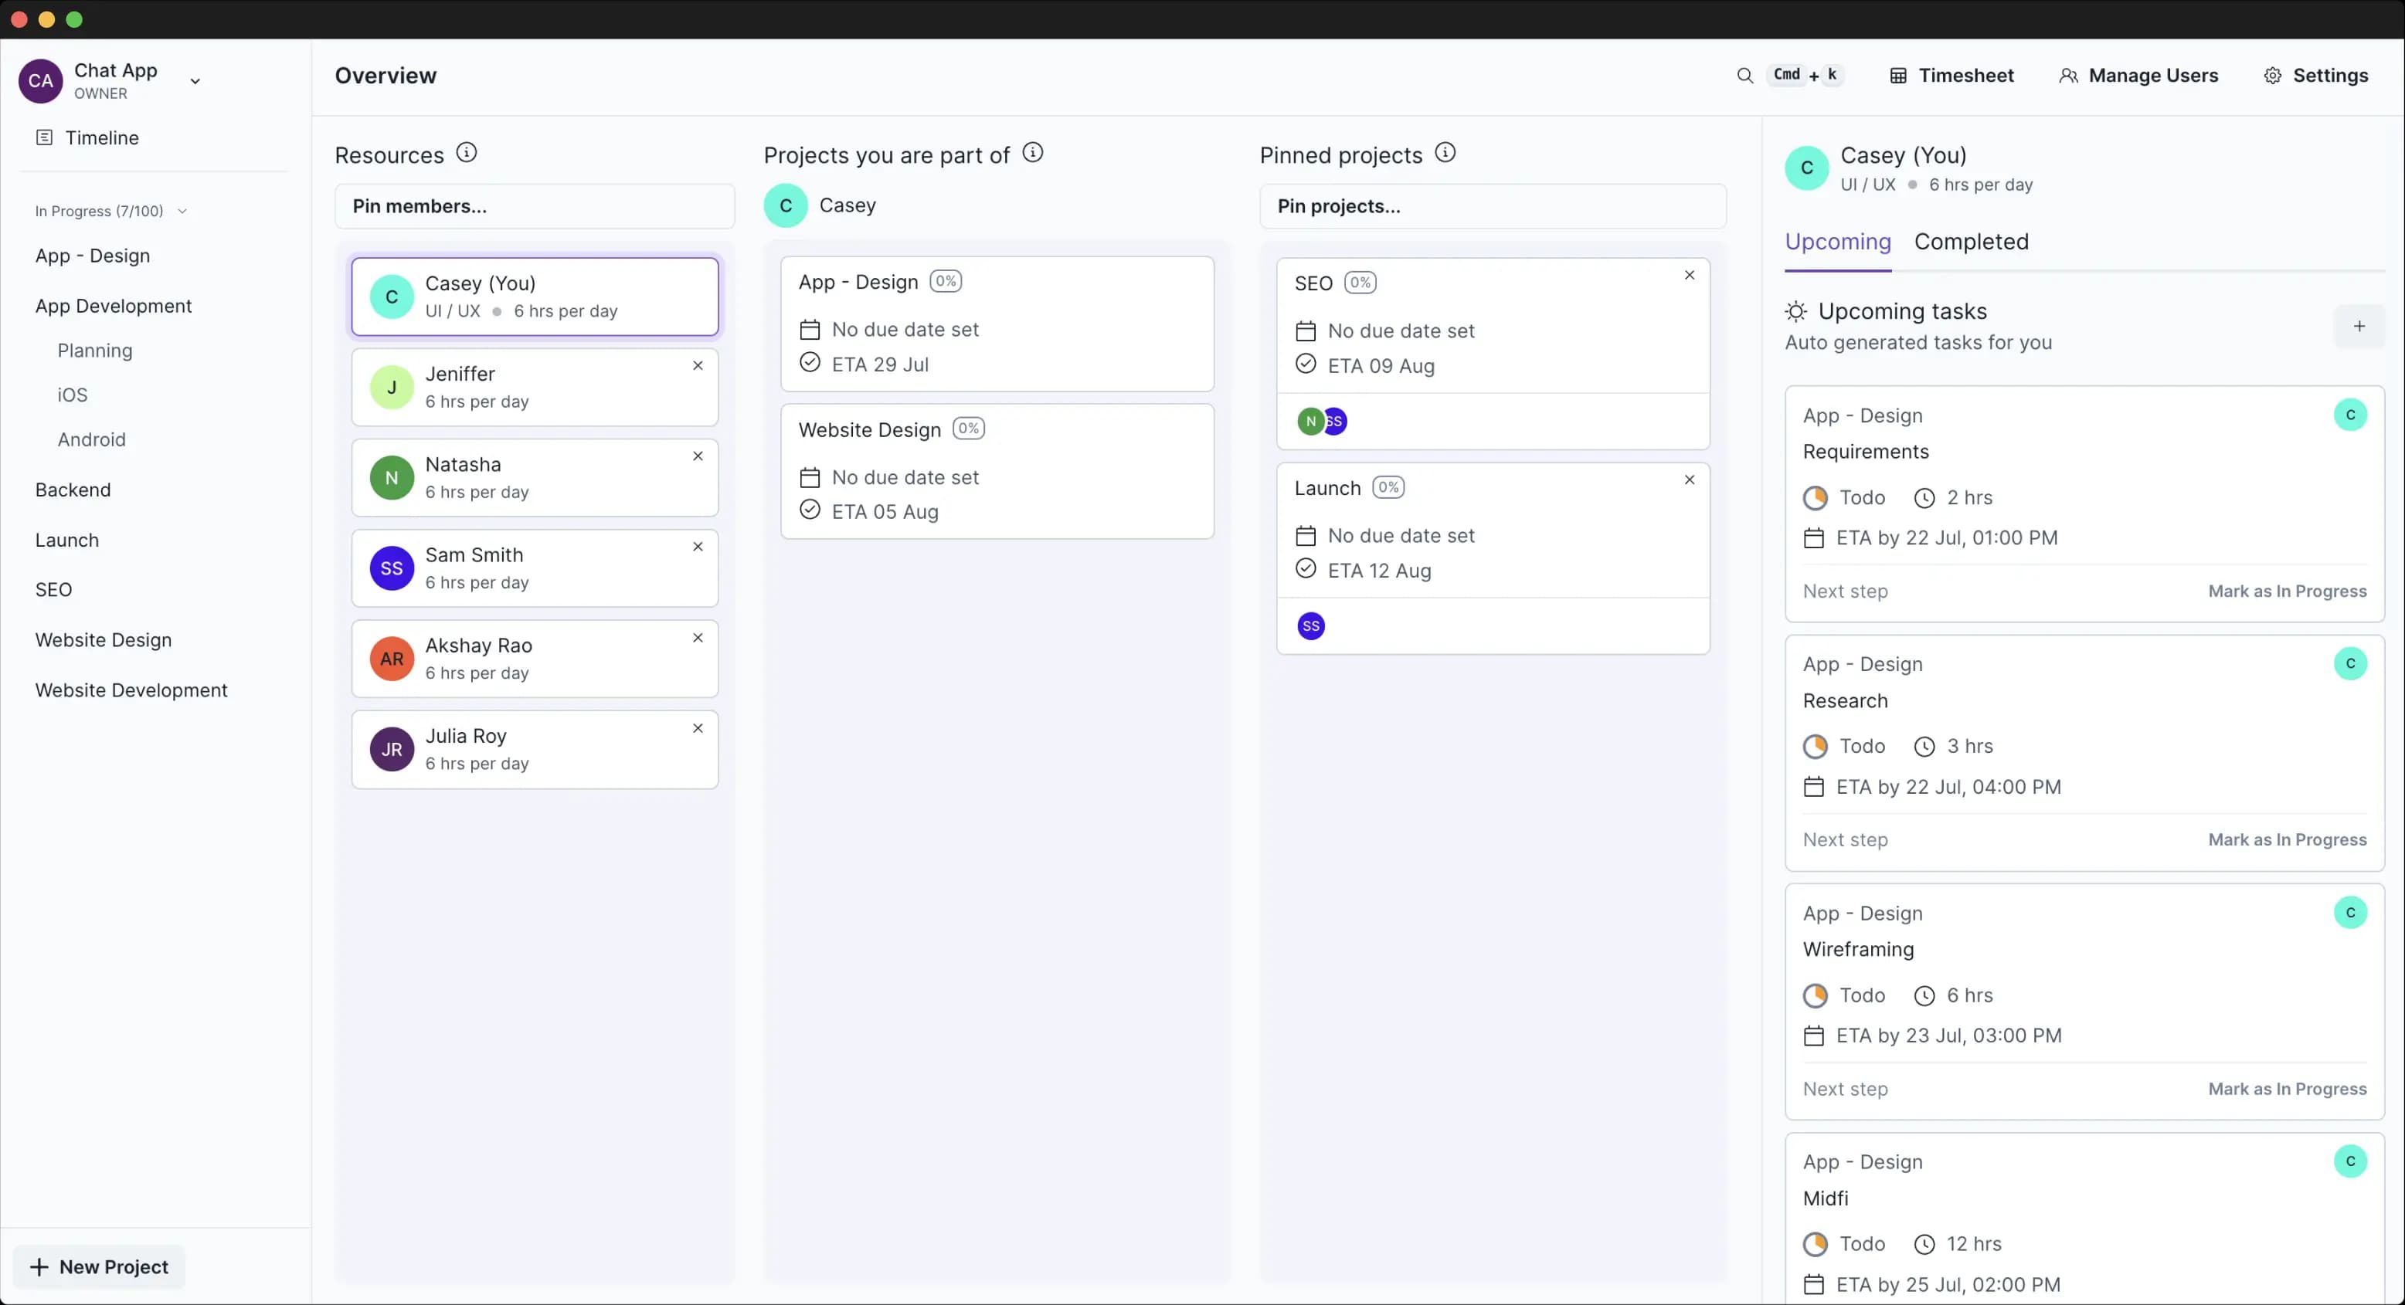This screenshot has width=2405, height=1305.
Task: Click the upcoming tasks sparkle icon
Action: (x=1795, y=310)
